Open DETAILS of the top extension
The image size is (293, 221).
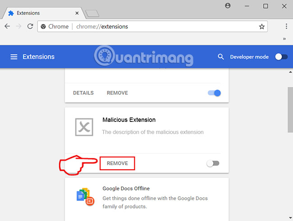83,93
